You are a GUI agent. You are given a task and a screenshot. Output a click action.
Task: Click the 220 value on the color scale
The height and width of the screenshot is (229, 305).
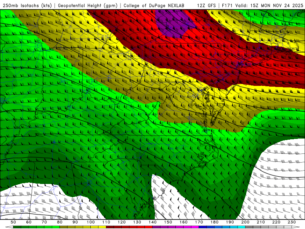point(276,222)
